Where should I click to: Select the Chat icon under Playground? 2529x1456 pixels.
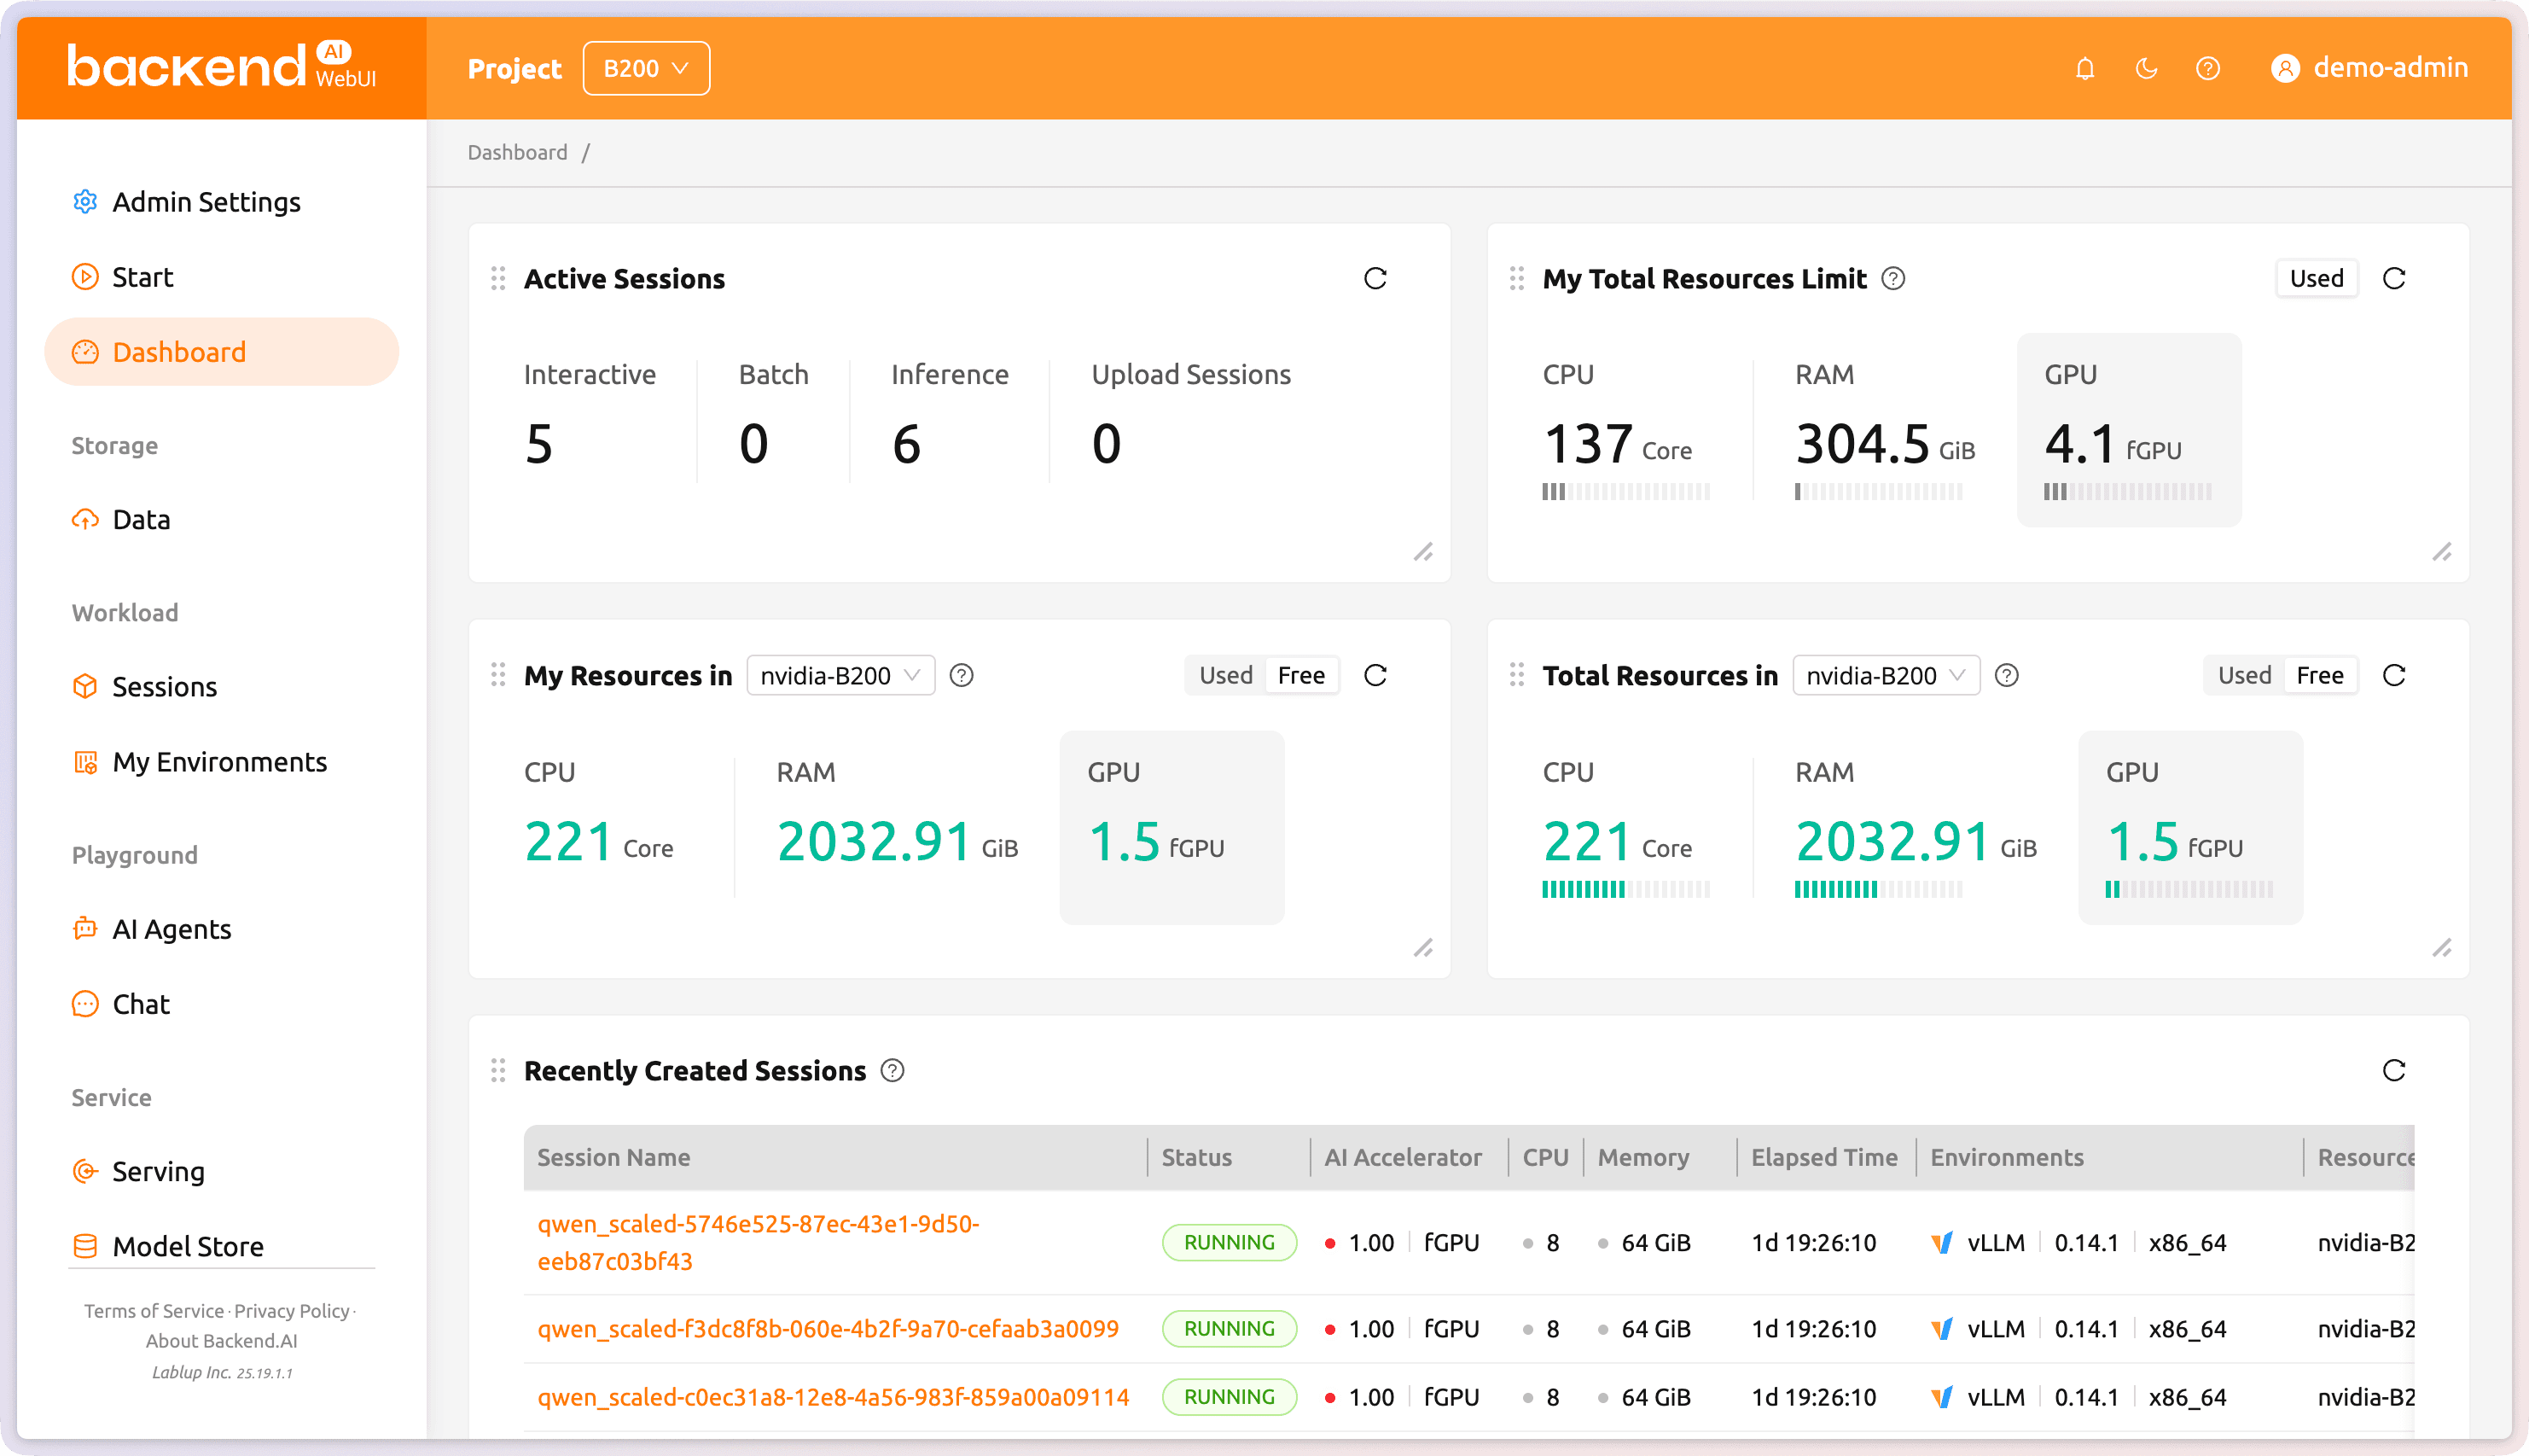click(86, 1003)
